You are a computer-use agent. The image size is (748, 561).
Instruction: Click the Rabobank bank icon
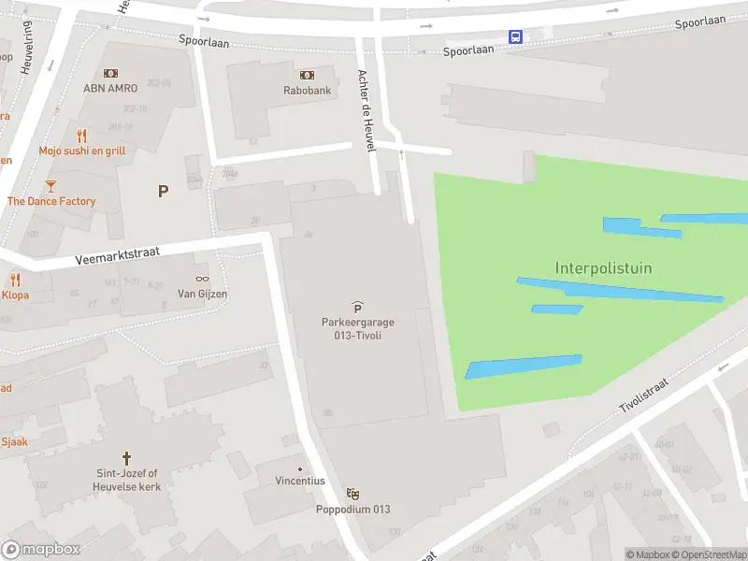pos(307,75)
